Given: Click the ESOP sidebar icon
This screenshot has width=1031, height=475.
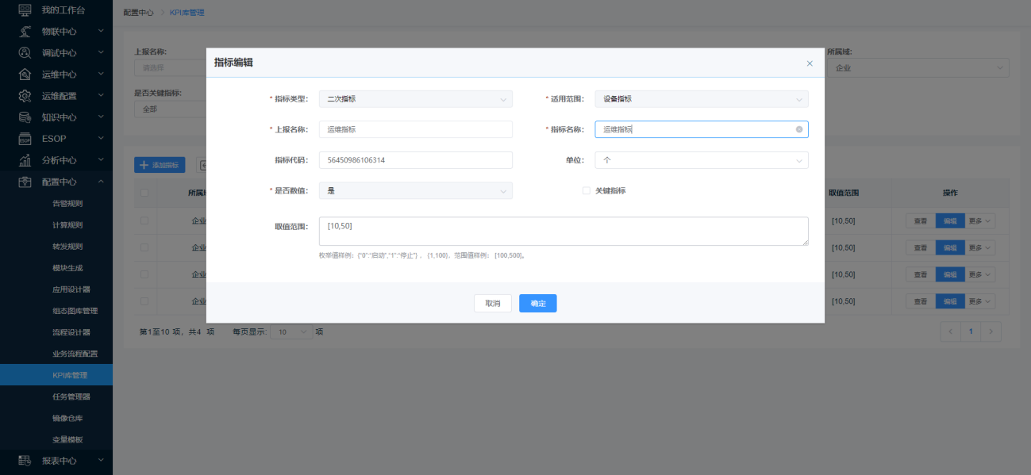Looking at the screenshot, I should [x=25, y=139].
